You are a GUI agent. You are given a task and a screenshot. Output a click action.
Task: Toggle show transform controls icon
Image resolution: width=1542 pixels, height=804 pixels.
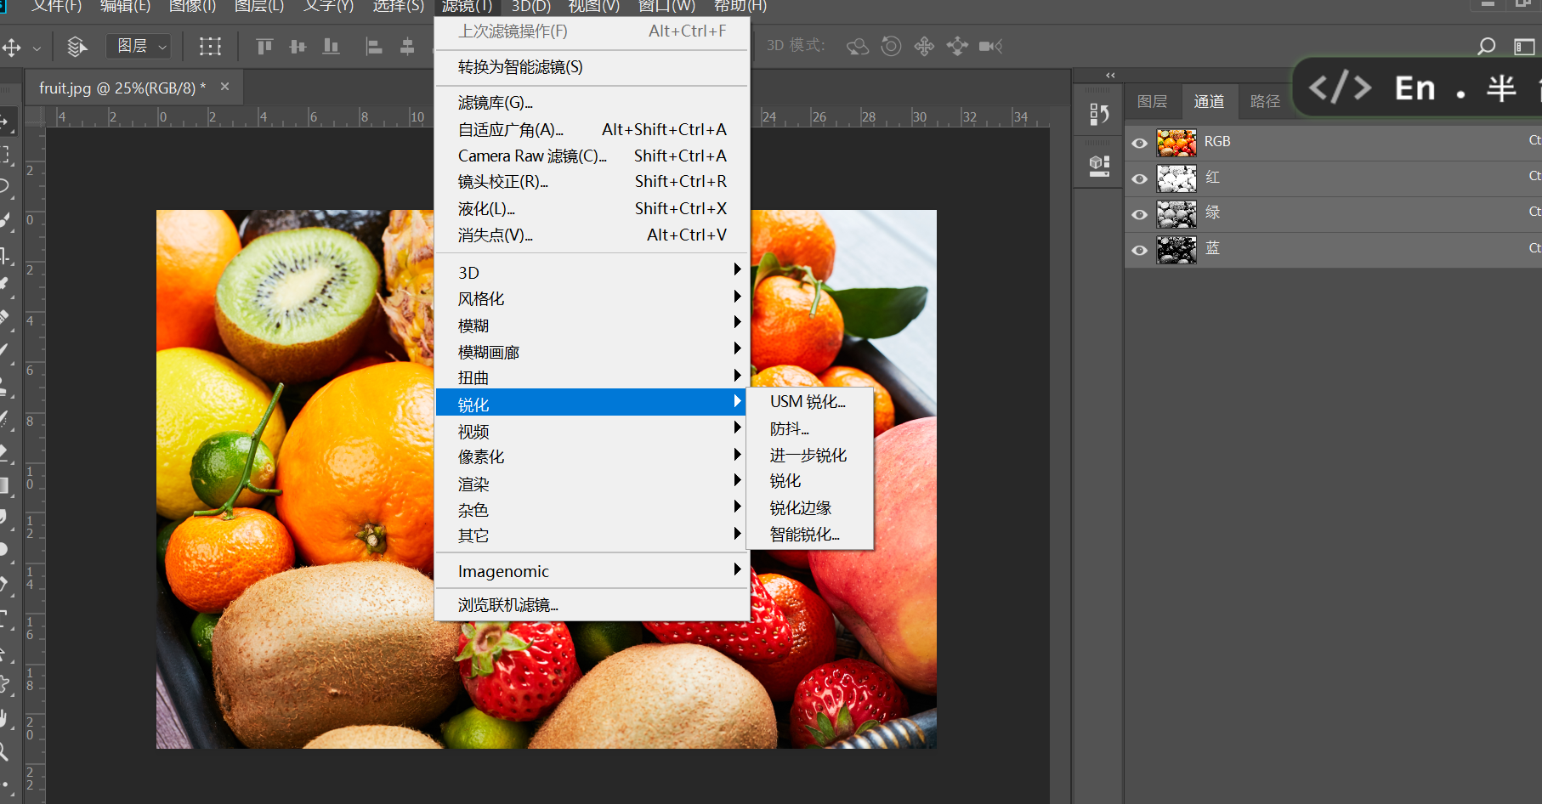[x=210, y=47]
